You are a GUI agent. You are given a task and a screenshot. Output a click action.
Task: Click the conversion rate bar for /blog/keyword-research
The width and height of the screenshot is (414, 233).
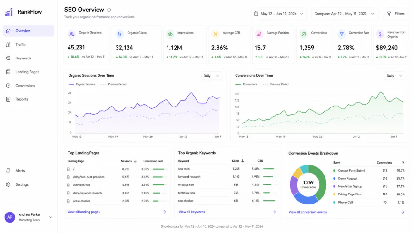coord(160,193)
